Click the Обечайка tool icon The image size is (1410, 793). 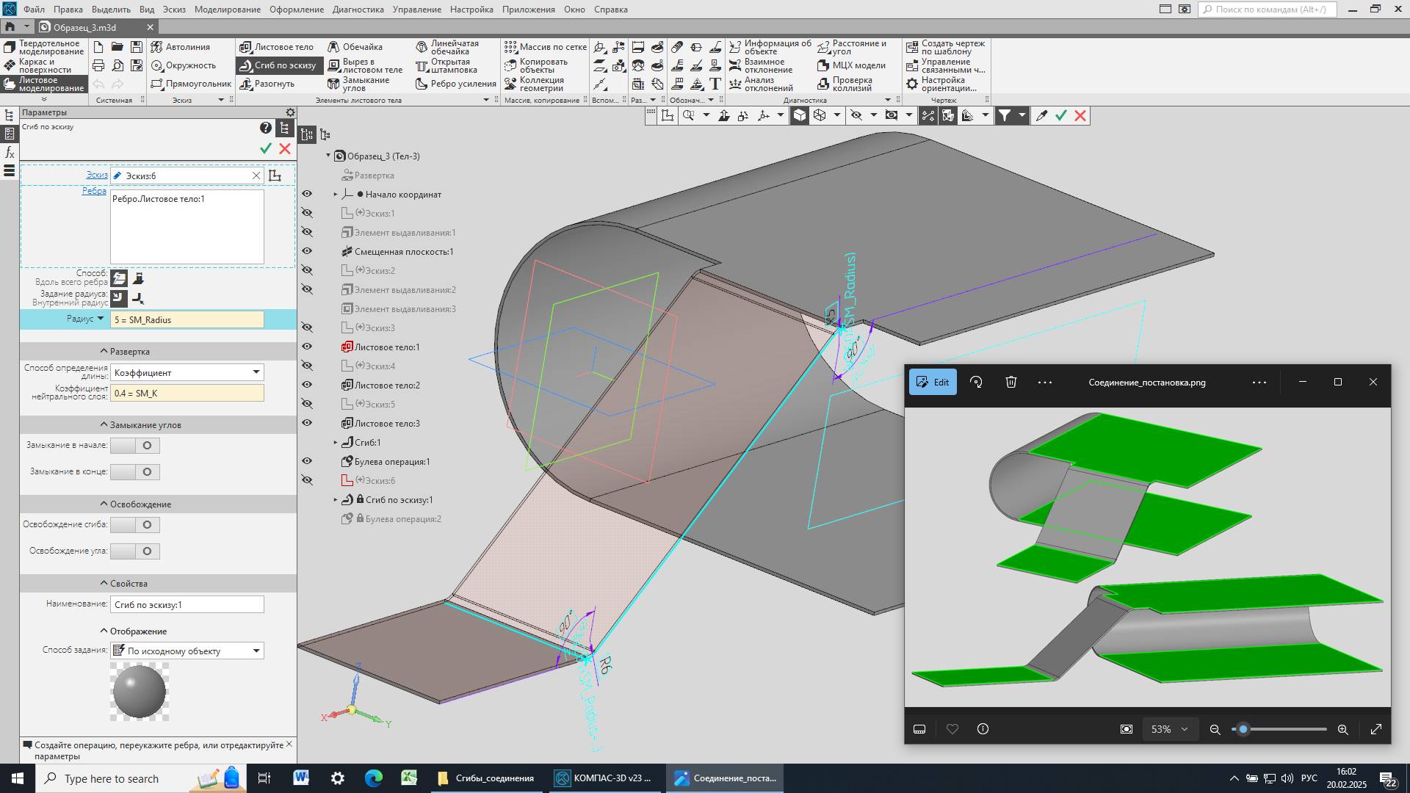point(334,47)
